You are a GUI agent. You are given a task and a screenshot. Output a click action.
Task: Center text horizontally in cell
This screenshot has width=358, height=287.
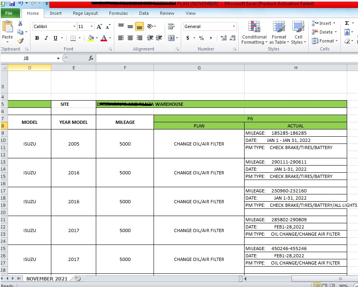[130, 38]
